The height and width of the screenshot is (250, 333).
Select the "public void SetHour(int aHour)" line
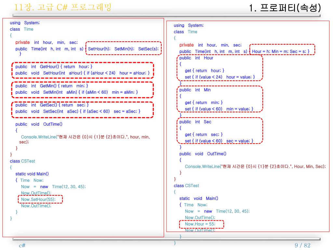pos(82,73)
